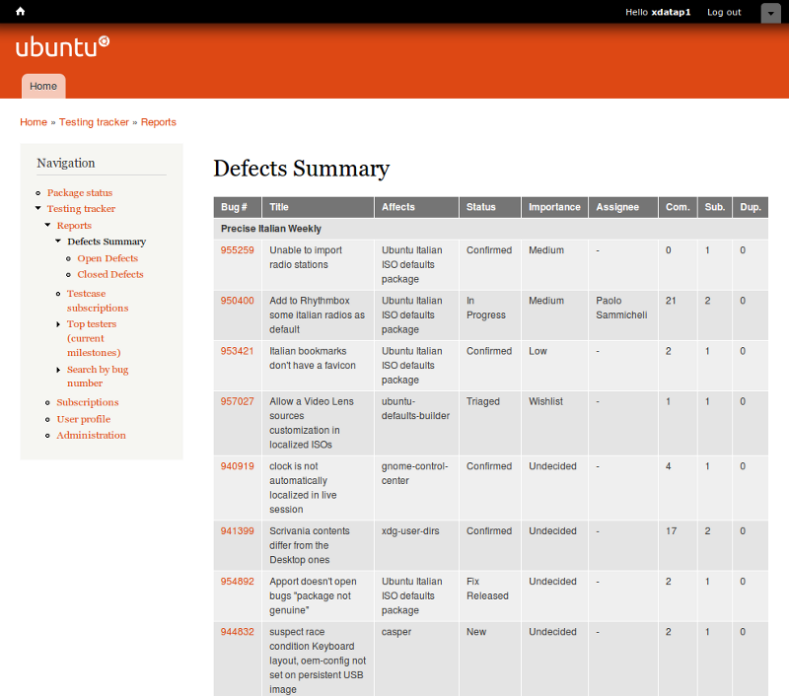
Task: Open Open Defects report
Action: click(x=108, y=258)
